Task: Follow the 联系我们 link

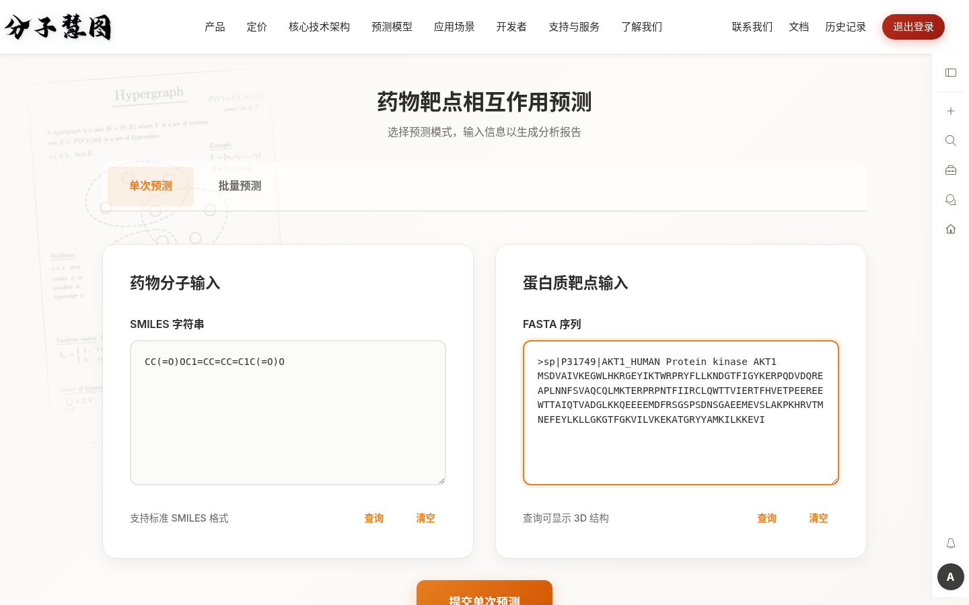Action: (752, 27)
